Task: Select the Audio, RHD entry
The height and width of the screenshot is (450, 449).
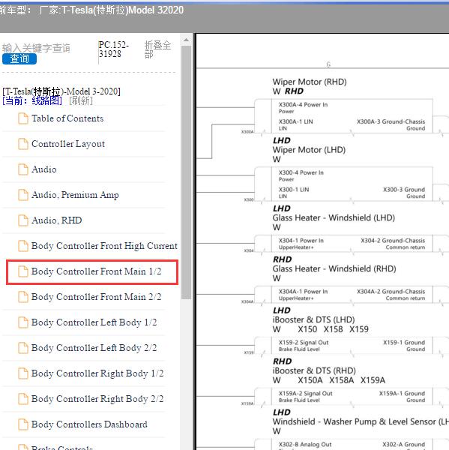Action: 56,220
